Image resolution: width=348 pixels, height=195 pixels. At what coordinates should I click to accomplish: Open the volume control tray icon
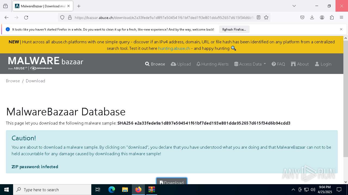313,190
